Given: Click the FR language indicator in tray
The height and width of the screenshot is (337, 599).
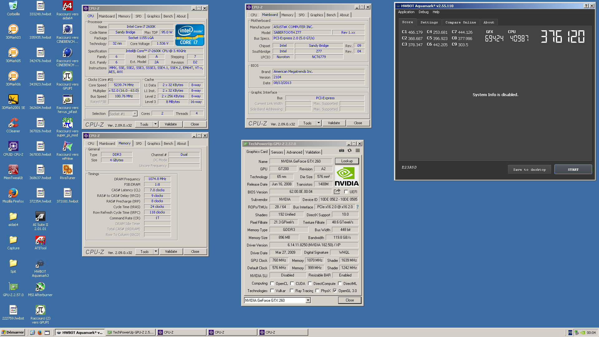Looking at the screenshot, I should tap(570, 333).
